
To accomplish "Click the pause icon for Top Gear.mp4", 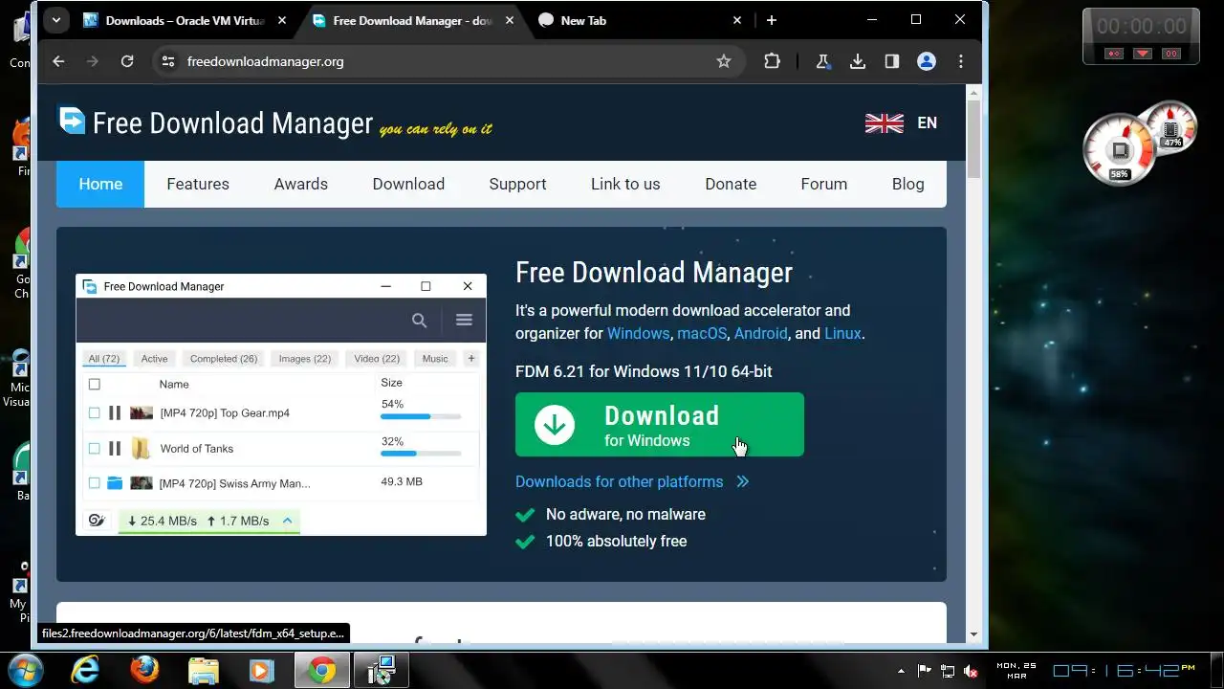I will [x=115, y=412].
